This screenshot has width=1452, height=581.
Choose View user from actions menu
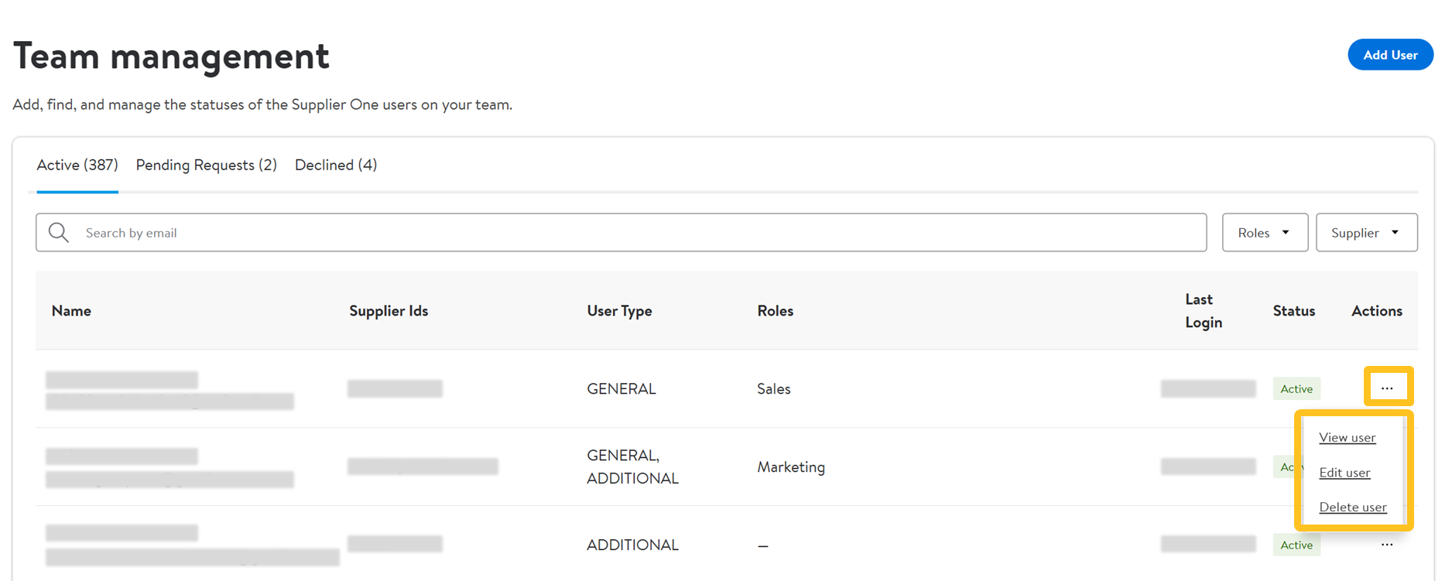[x=1347, y=438]
